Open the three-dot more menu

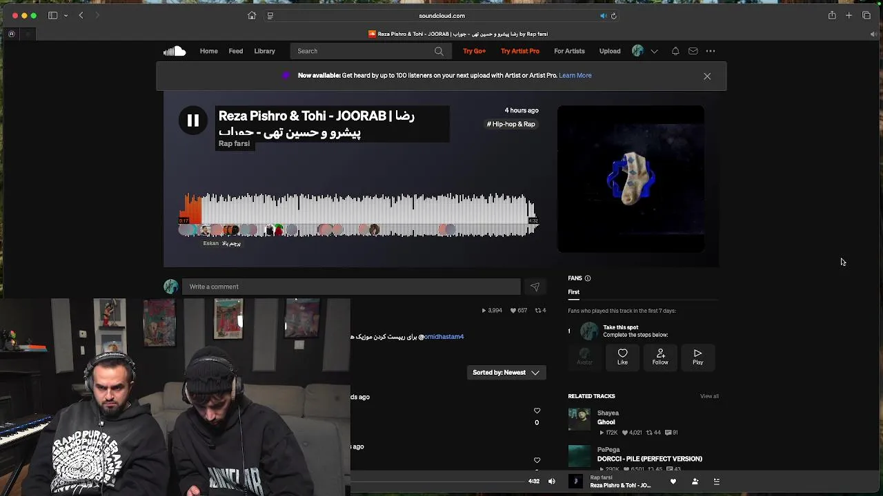711,51
